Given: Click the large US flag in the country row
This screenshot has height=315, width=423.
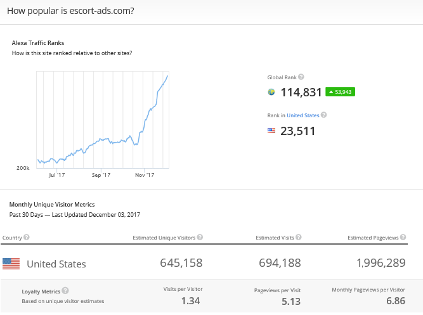Looking at the screenshot, I should tap(11, 264).
